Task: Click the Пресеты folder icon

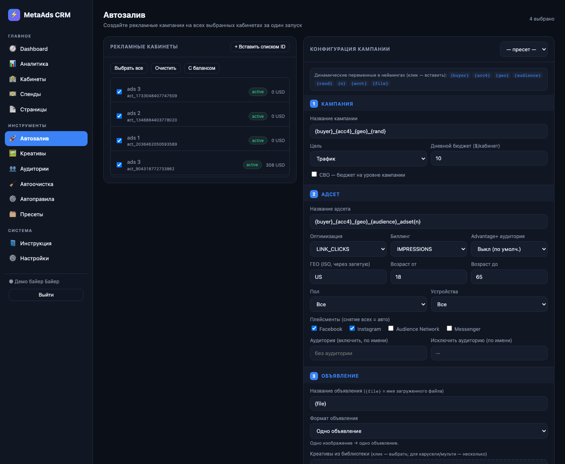Action: point(13,214)
